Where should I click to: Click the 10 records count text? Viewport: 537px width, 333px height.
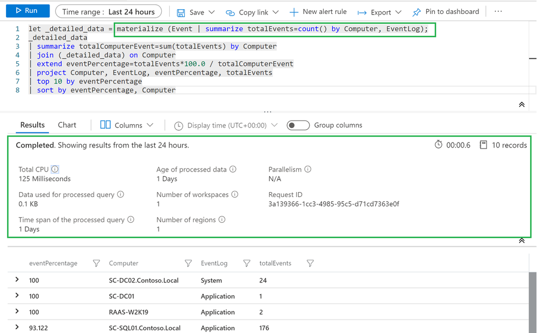coord(509,145)
